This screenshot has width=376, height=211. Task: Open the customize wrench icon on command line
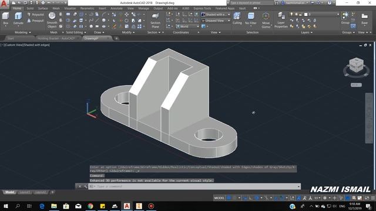point(85,186)
